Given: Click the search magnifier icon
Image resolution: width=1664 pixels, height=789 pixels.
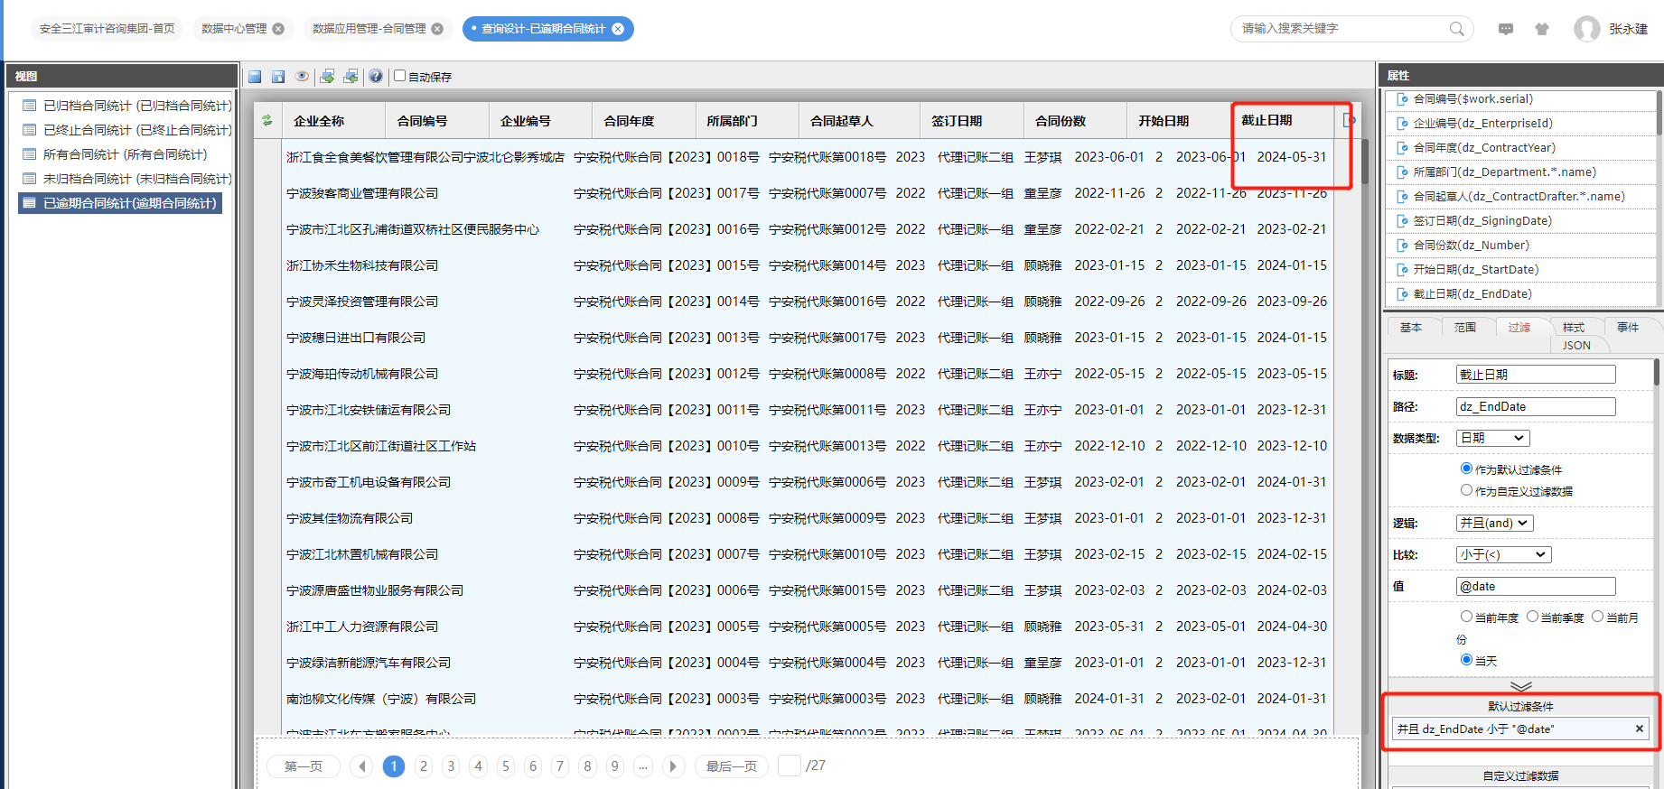Looking at the screenshot, I should pyautogui.click(x=1456, y=29).
